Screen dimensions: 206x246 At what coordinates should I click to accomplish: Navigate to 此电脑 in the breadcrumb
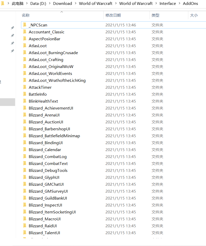click(x=17, y=4)
